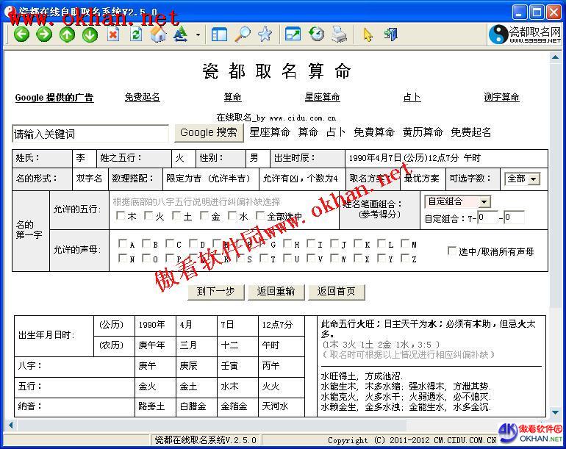Image resolution: width=566 pixels, height=449 pixels.
Task: Switch to full-screen via window arrow icon
Action: coord(293,35)
